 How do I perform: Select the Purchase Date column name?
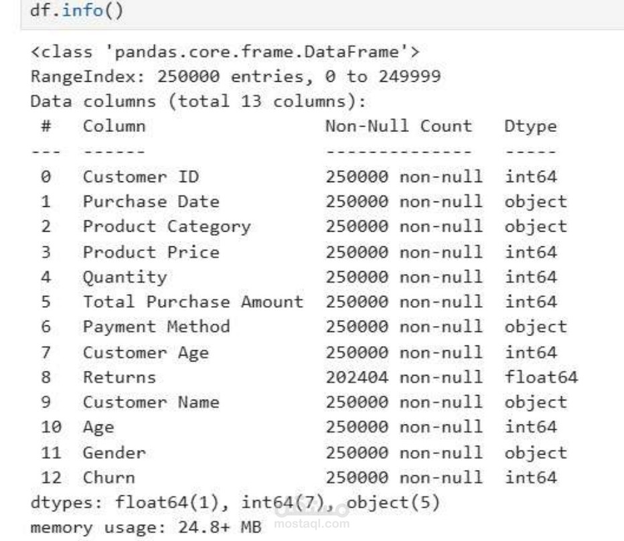[x=151, y=202]
